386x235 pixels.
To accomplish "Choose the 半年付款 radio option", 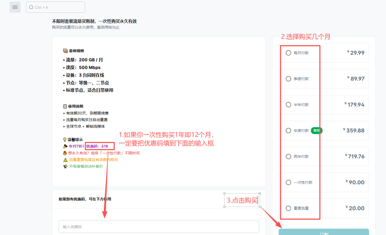I will [288, 105].
